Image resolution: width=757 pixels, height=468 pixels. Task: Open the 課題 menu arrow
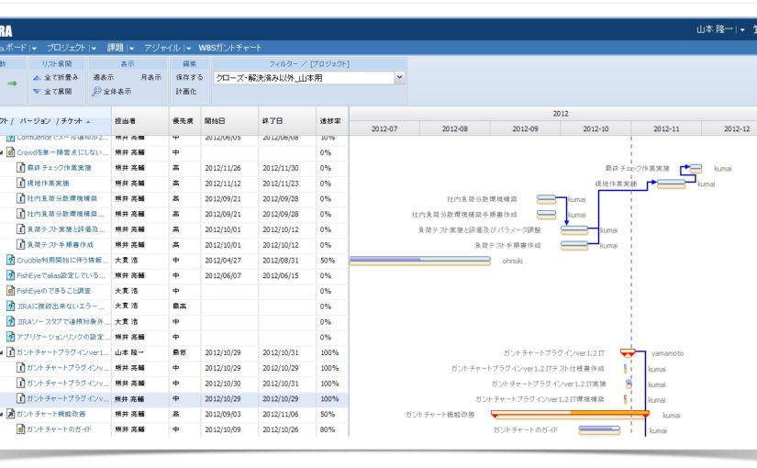point(131,48)
